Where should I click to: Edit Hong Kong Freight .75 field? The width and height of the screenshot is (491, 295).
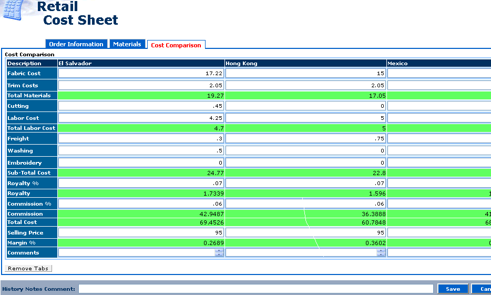point(305,138)
